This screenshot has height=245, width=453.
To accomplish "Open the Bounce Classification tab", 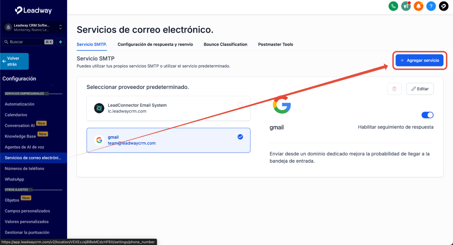I will click(225, 44).
